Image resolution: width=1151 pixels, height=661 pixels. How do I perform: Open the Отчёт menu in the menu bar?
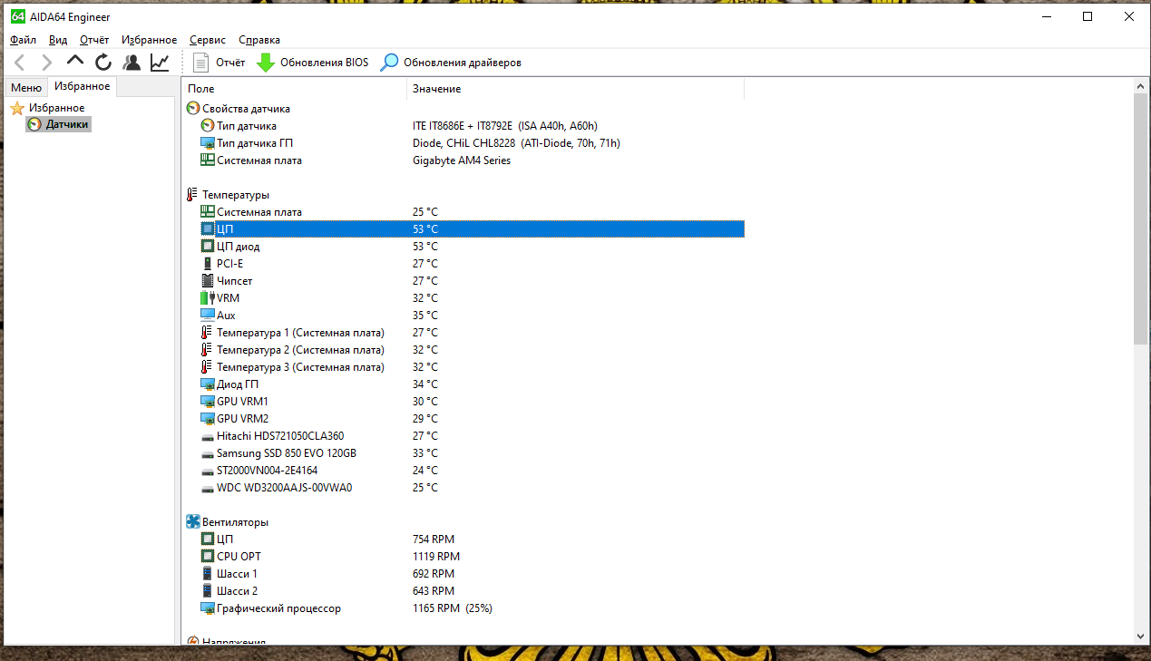tap(94, 40)
